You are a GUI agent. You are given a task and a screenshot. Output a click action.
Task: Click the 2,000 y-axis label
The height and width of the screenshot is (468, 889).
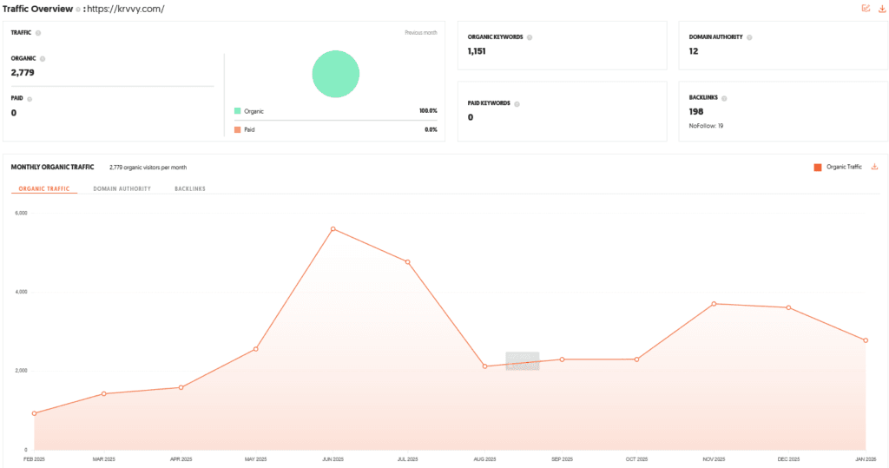pyautogui.click(x=21, y=371)
